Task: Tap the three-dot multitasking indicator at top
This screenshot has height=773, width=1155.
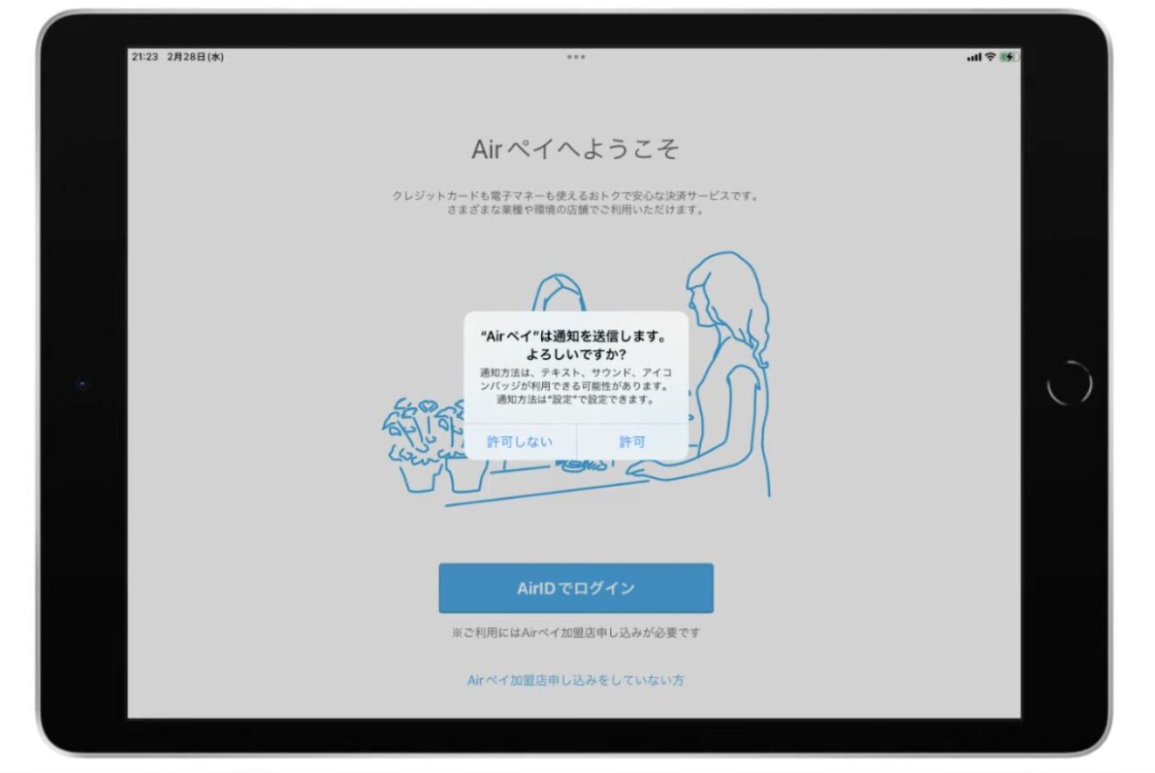Action: click(x=576, y=57)
